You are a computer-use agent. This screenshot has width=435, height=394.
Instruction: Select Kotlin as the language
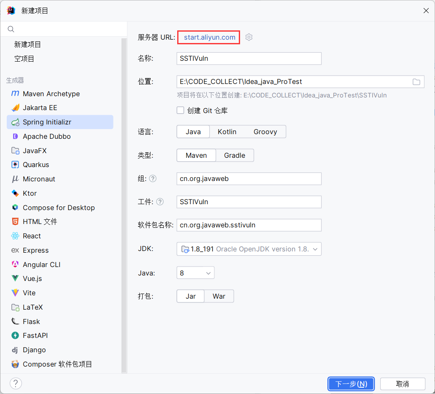(227, 132)
